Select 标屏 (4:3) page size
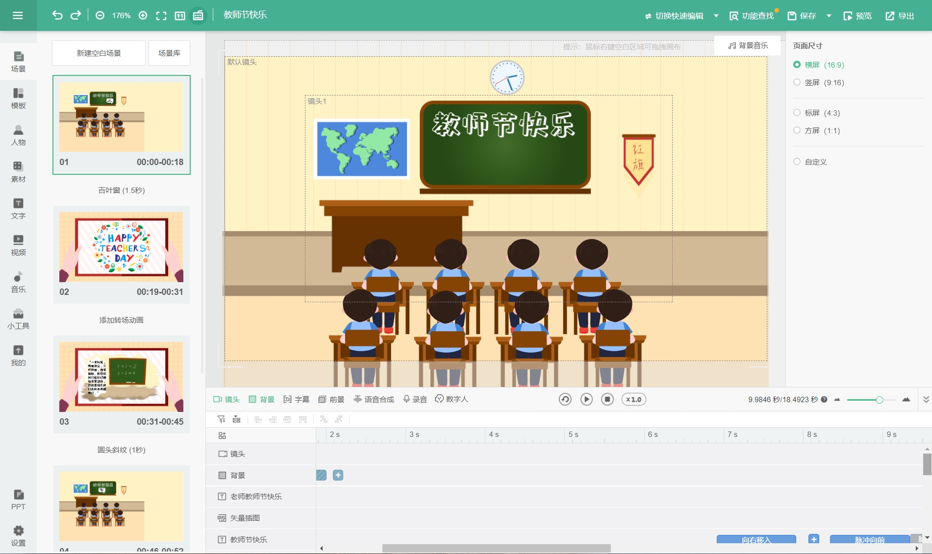932x554 pixels. pyautogui.click(x=817, y=113)
